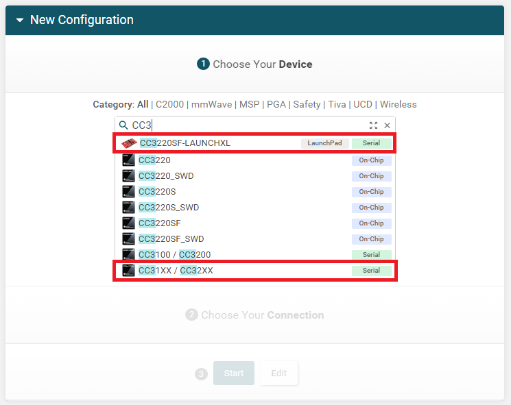Viewport: 511px width, 405px height.
Task: Choose the MSP category
Action: pyautogui.click(x=248, y=105)
